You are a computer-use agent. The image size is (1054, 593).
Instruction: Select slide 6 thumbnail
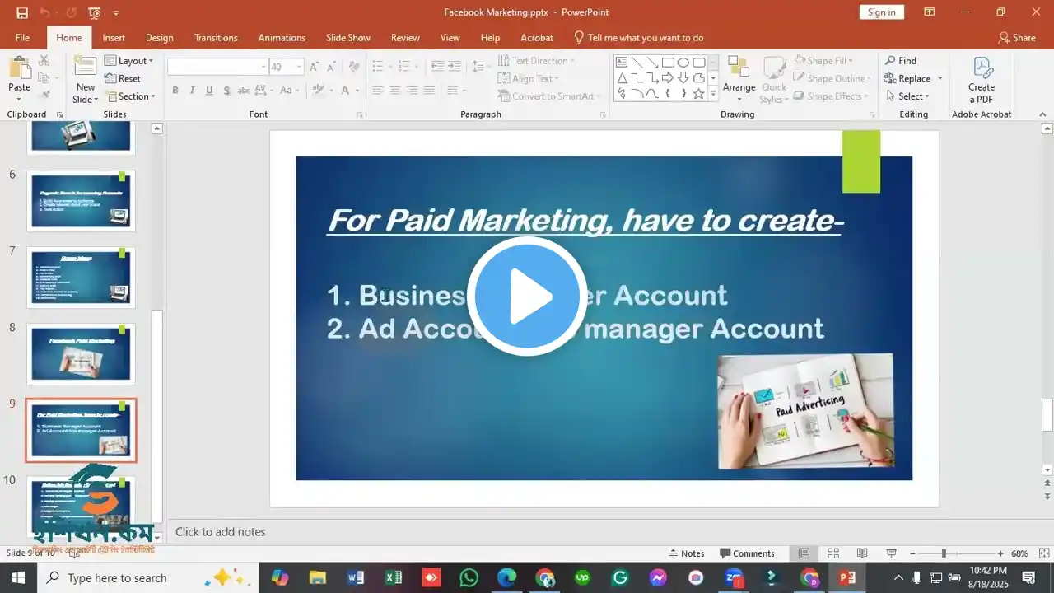click(81, 200)
